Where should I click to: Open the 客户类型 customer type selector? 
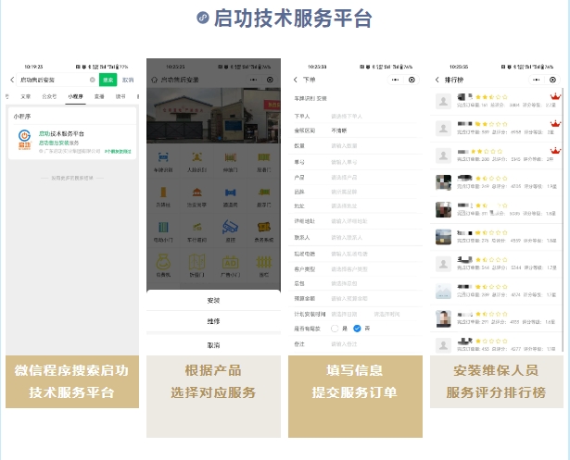coord(355,269)
